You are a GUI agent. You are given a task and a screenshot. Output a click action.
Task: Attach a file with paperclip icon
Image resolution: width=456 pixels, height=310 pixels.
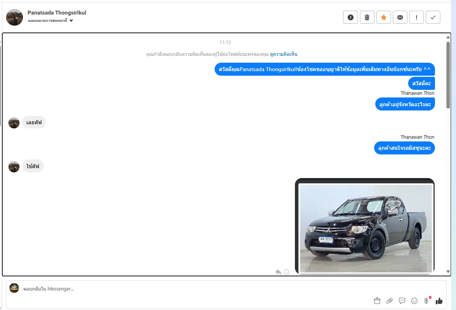point(389,301)
